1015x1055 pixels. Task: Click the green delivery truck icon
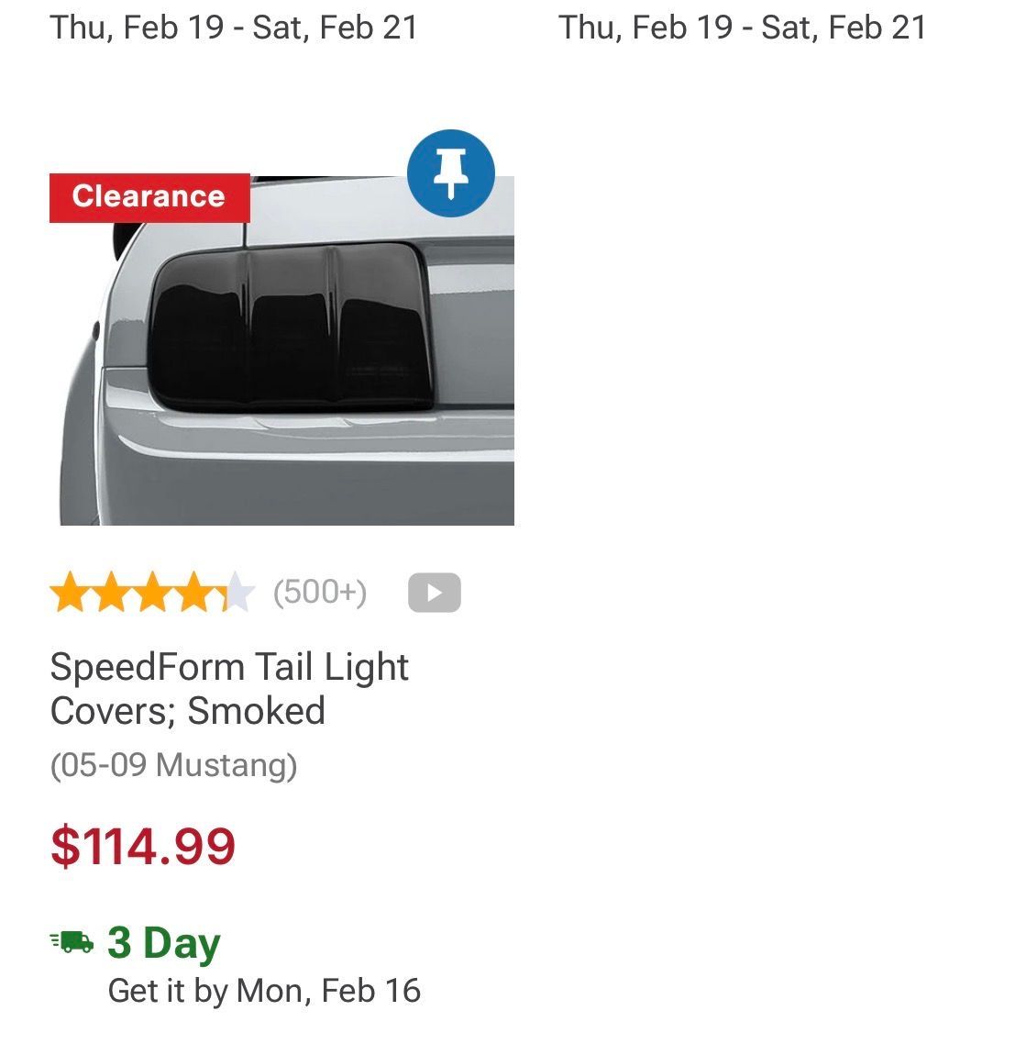pyautogui.click(x=72, y=942)
